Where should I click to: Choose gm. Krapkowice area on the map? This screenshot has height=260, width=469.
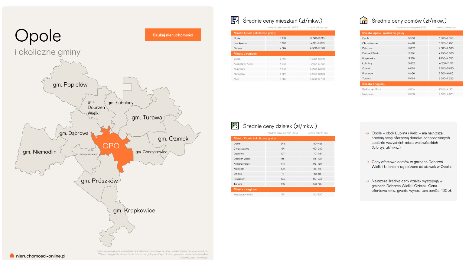[134, 211]
